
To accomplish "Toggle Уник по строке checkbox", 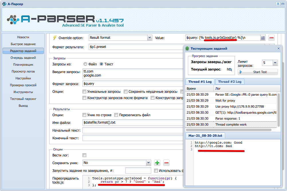I will [84, 115].
